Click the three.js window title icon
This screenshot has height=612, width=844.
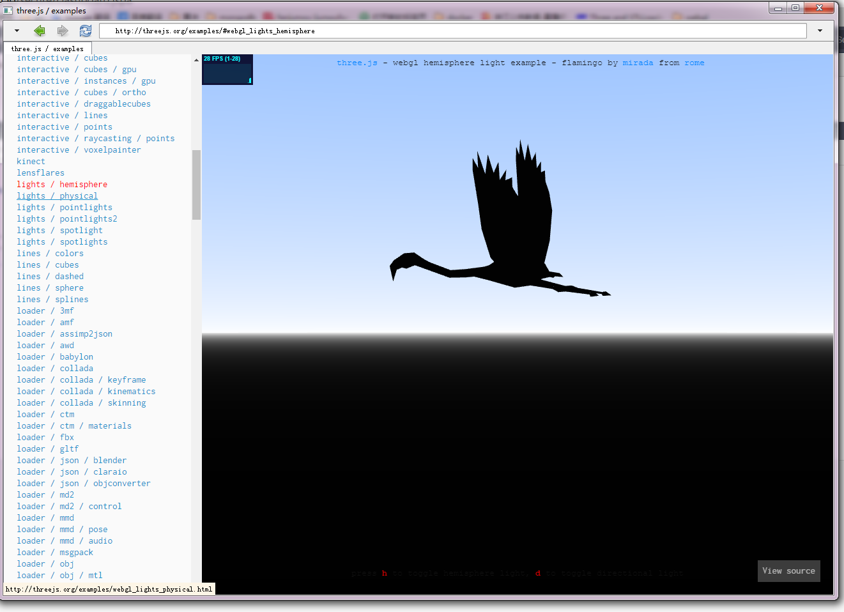tap(8, 10)
